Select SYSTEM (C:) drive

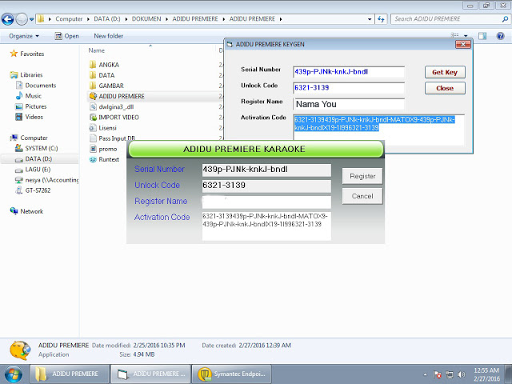pyautogui.click(x=36, y=148)
